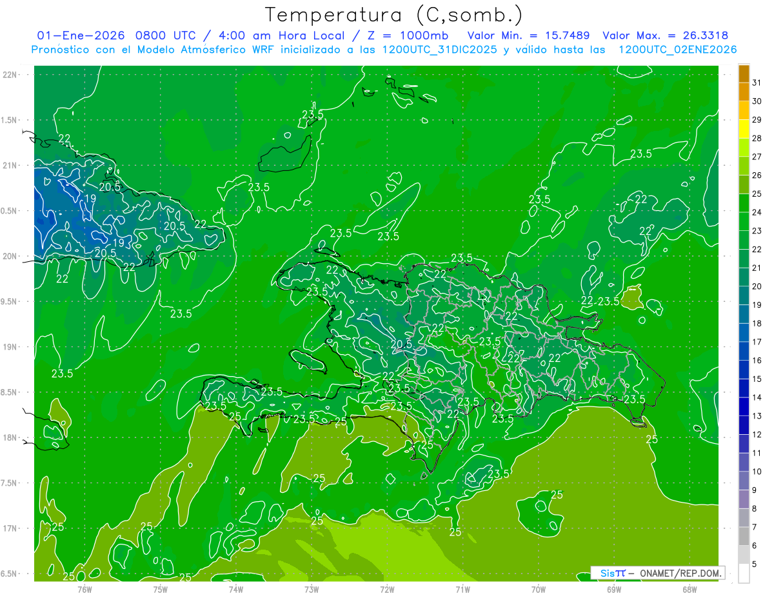Click the '71W' longitude axis label
Image resolution: width=774 pixels, height=598 pixels.
[x=462, y=589]
